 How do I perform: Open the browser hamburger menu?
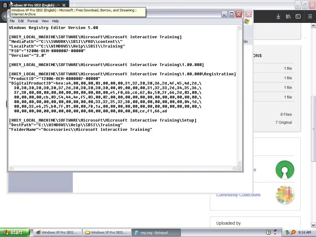310,17
